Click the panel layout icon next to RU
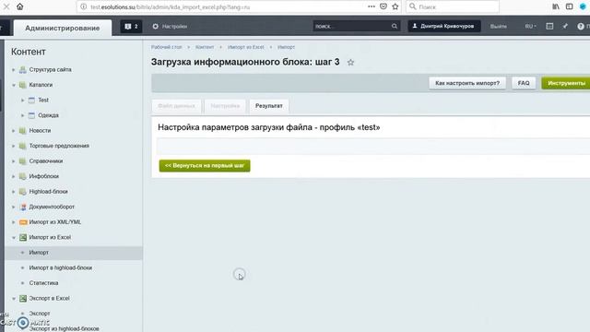Image resolution: width=590 pixels, height=332 pixels. pyautogui.click(x=549, y=26)
